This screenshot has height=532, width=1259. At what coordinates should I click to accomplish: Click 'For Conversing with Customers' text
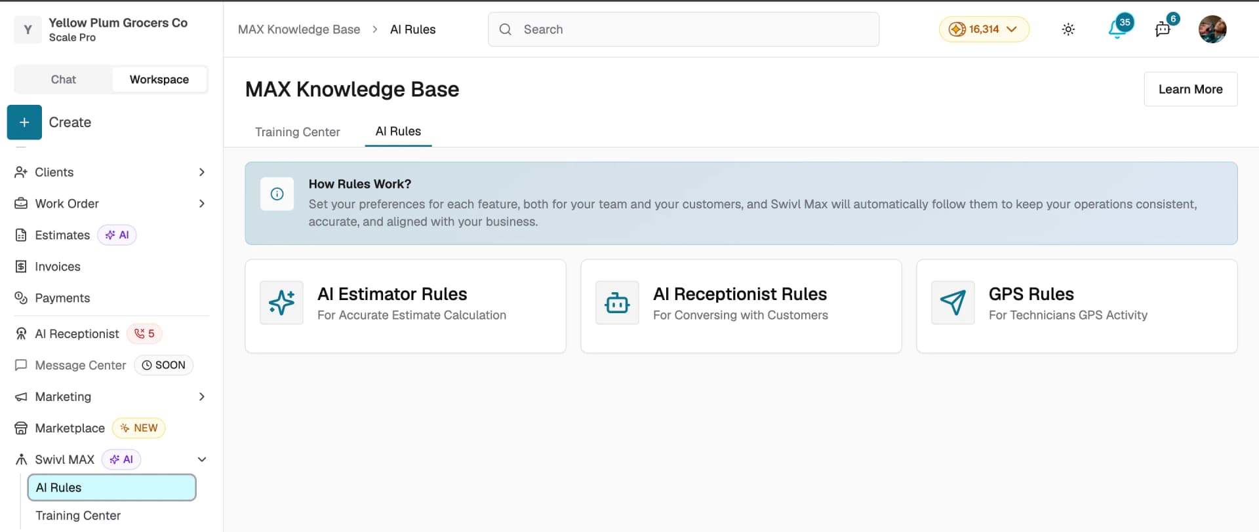point(740,315)
